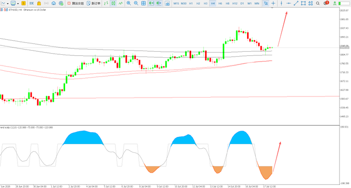The height and width of the screenshot is (188, 351).
Task: Expand the dropdown arrow beside the first chart icon
Action: coord(8,4)
